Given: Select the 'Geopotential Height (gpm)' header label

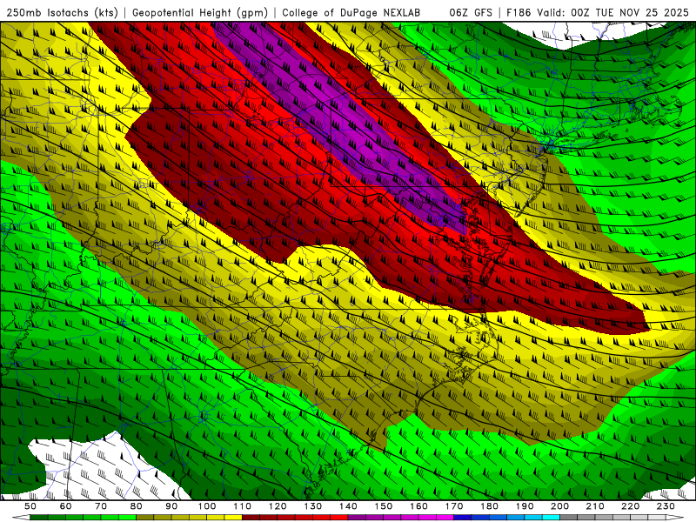Looking at the screenshot, I should pos(200,12).
